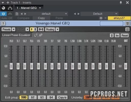Toggle the plugin power bypass button
131x102 pixels.
[3, 14]
